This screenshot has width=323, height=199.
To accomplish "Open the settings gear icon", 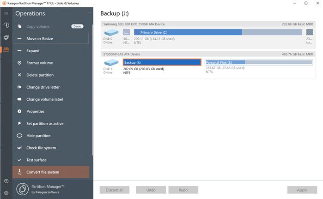I will [x=6, y=193].
